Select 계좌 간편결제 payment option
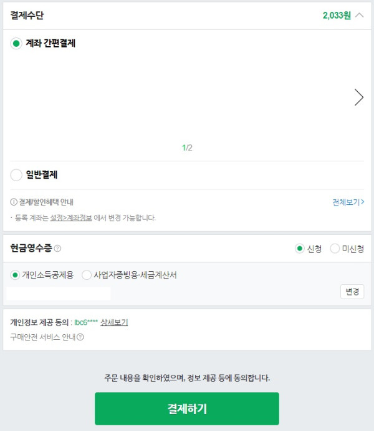The image size is (374, 431). coord(16,44)
